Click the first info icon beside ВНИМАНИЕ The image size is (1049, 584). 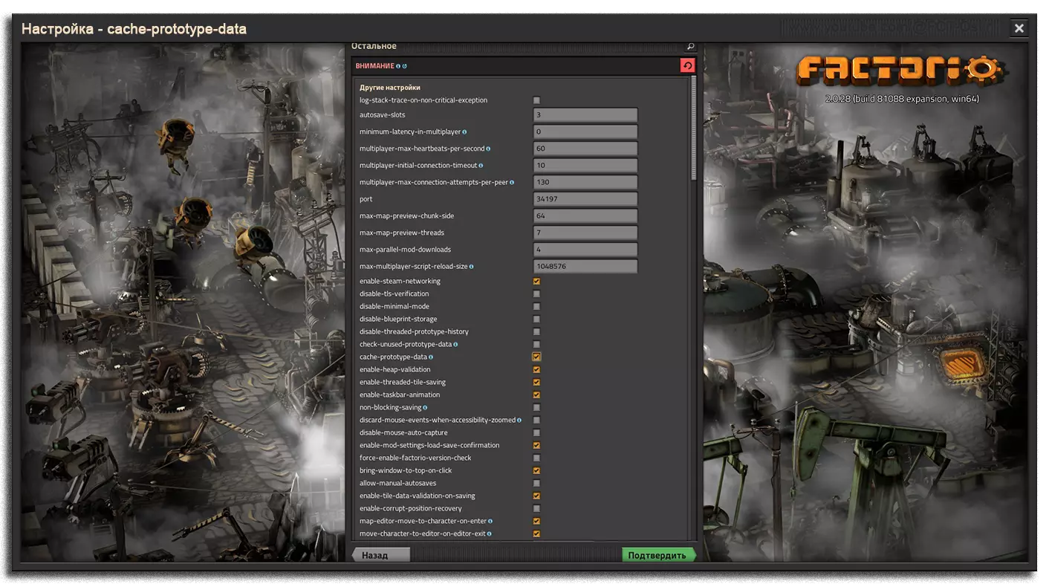398,66
